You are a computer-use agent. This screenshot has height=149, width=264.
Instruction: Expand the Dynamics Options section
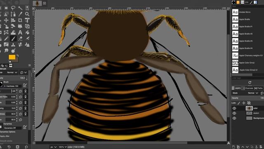coord(7,132)
